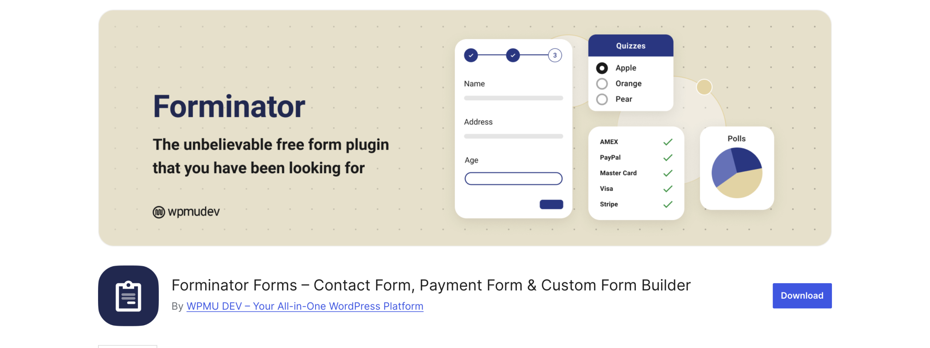Click the Forminator banner heading text

229,107
